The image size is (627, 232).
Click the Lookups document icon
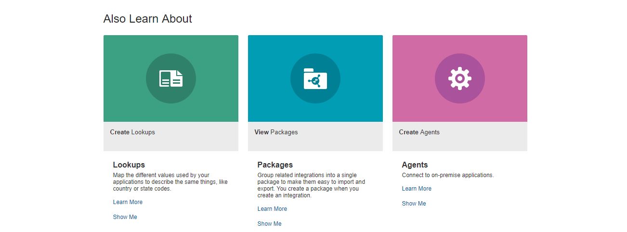[x=171, y=78]
